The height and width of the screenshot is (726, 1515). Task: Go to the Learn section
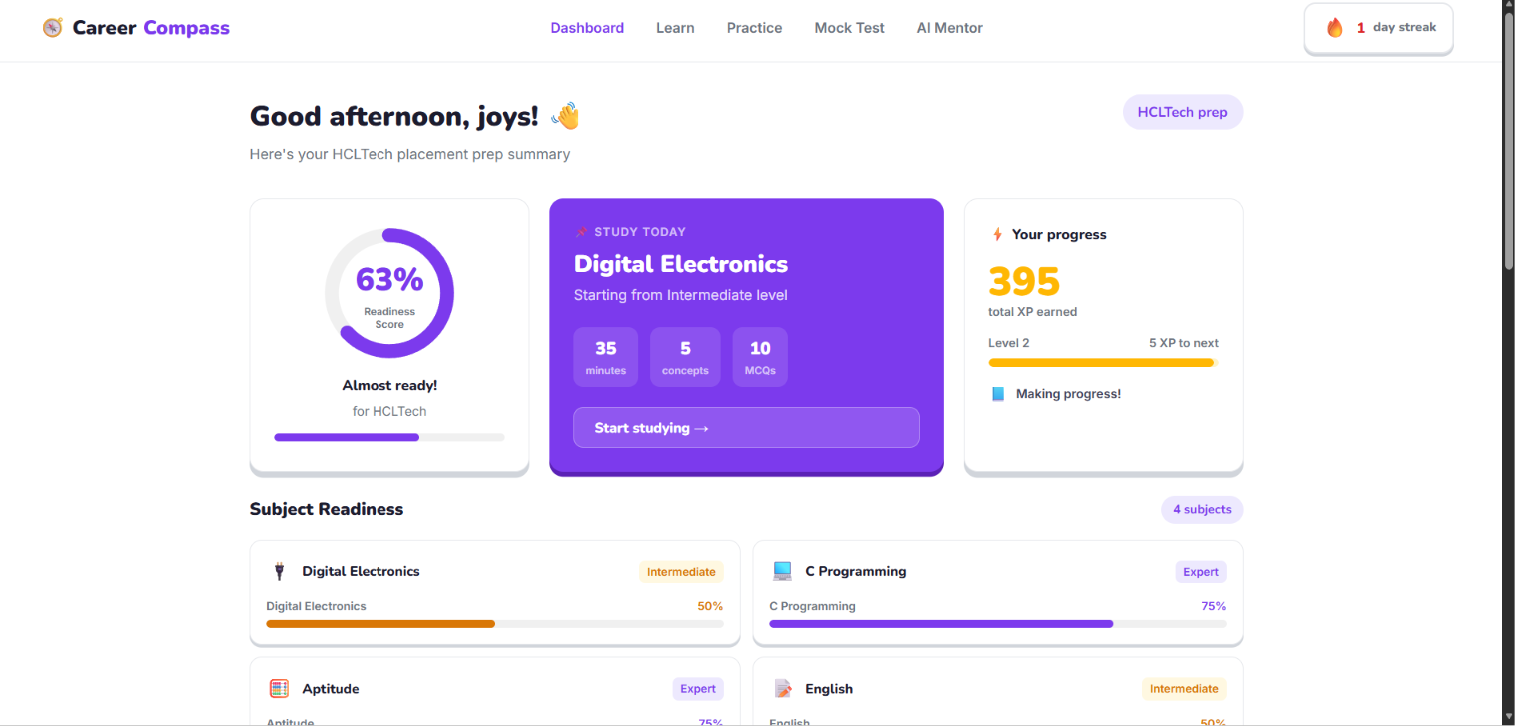click(675, 28)
